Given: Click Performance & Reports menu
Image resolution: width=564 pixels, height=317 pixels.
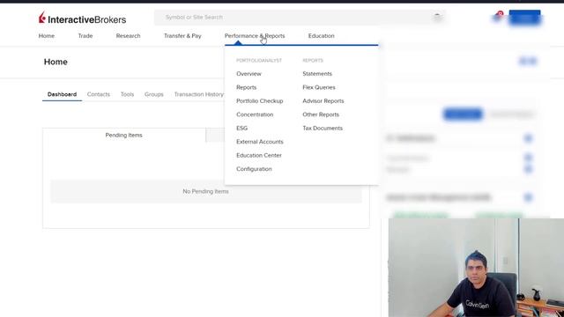Looking at the screenshot, I should pyautogui.click(x=255, y=36).
